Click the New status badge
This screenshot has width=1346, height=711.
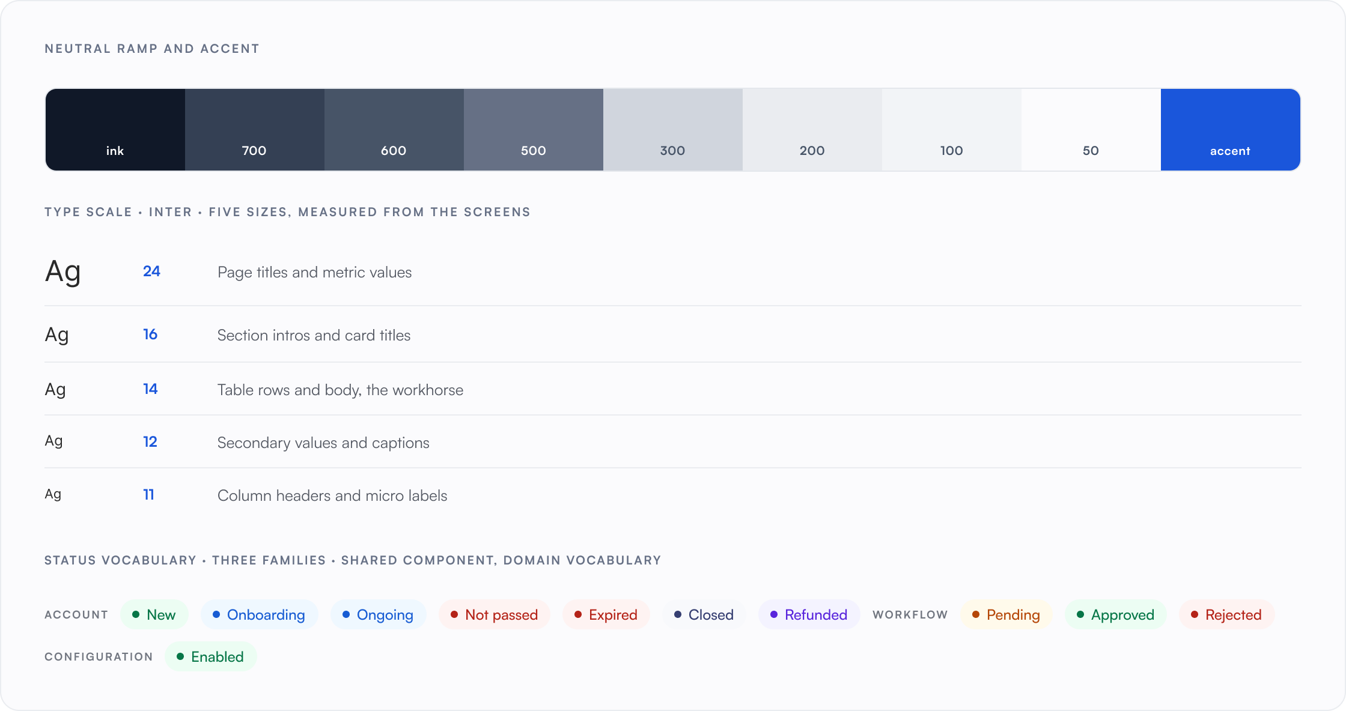tap(154, 614)
